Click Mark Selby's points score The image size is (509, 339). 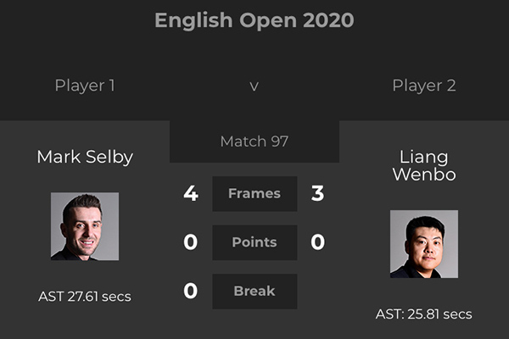(191, 242)
